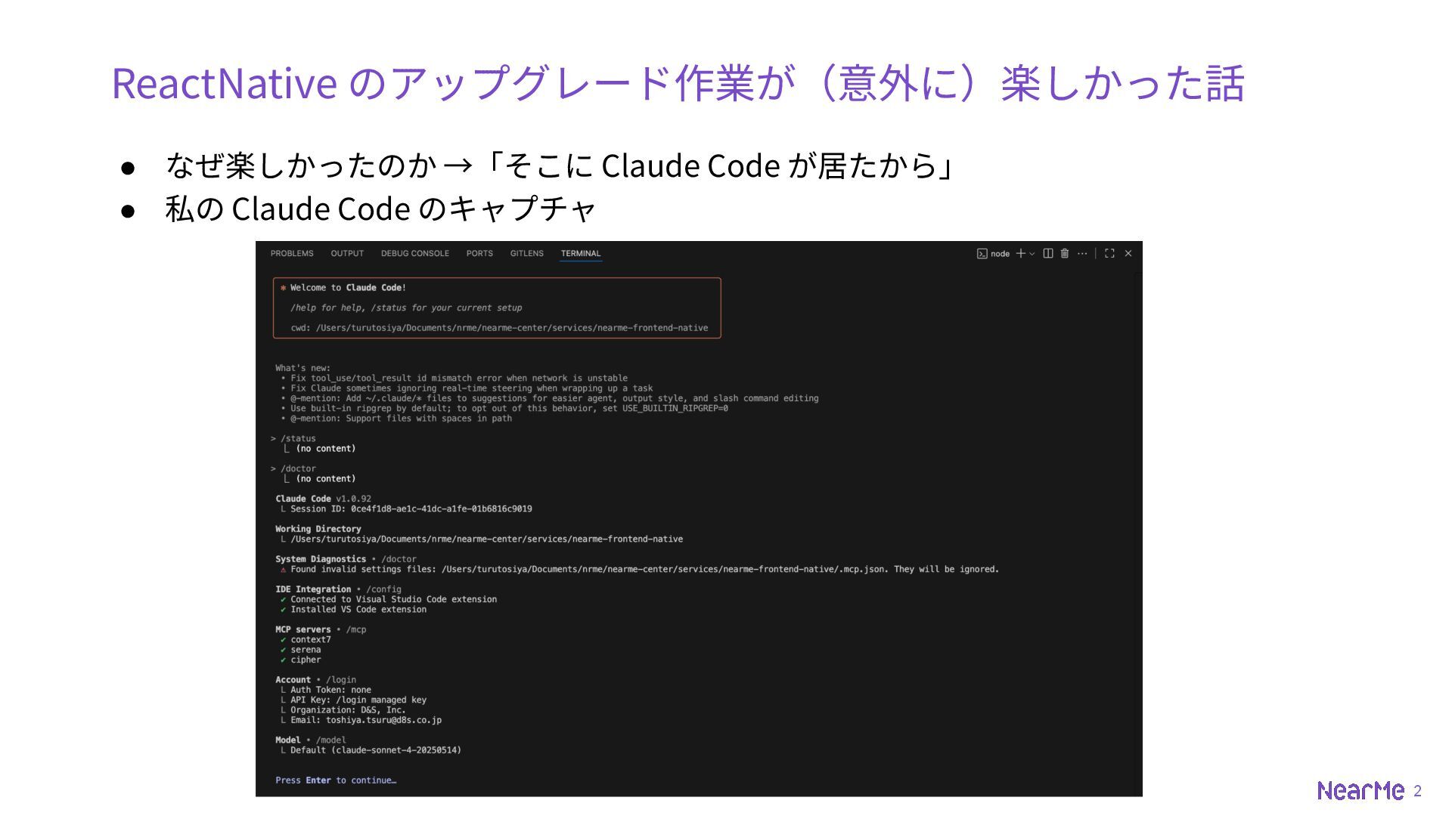Screen dimensions: 1452x816
Task: Click the slide page number 2
Action: pos(1417,791)
